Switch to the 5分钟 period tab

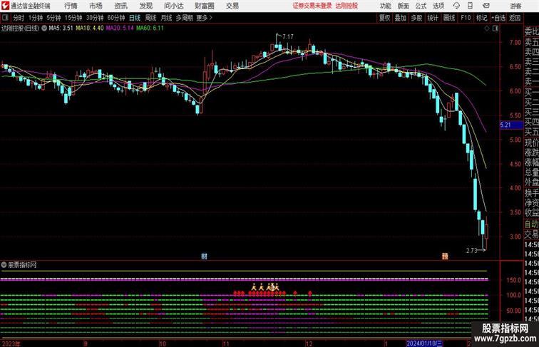coord(53,18)
